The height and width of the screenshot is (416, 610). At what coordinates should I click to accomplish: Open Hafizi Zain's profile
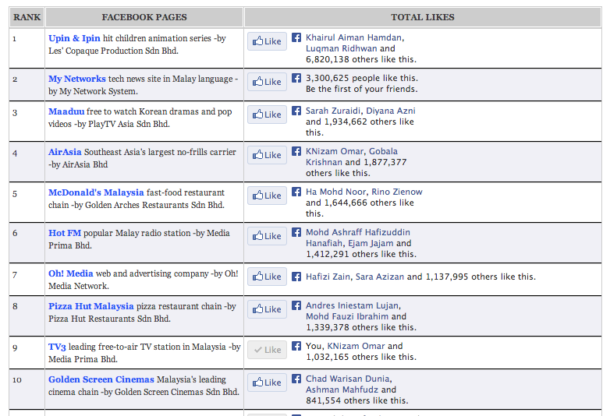[328, 277]
